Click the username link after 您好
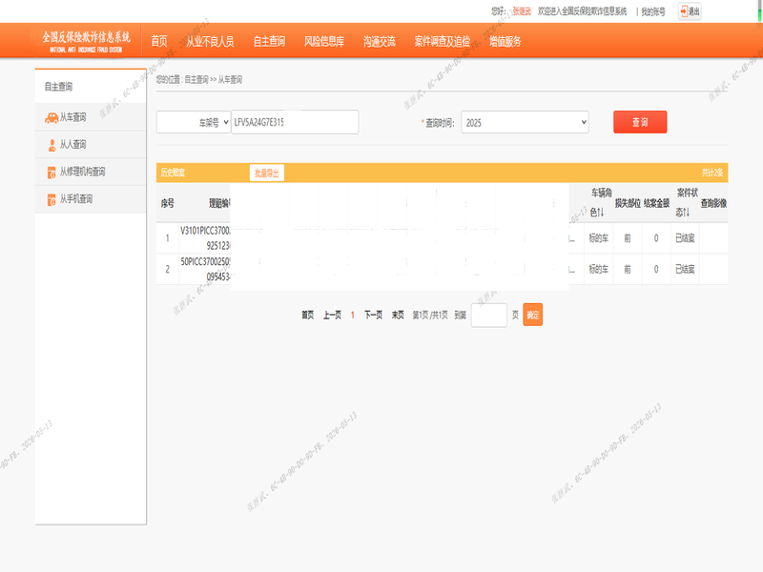The width and height of the screenshot is (763, 572). [522, 11]
